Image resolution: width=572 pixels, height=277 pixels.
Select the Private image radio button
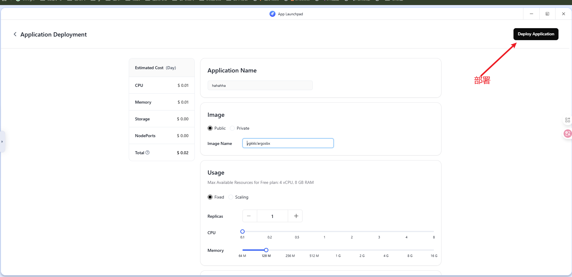tap(232, 128)
